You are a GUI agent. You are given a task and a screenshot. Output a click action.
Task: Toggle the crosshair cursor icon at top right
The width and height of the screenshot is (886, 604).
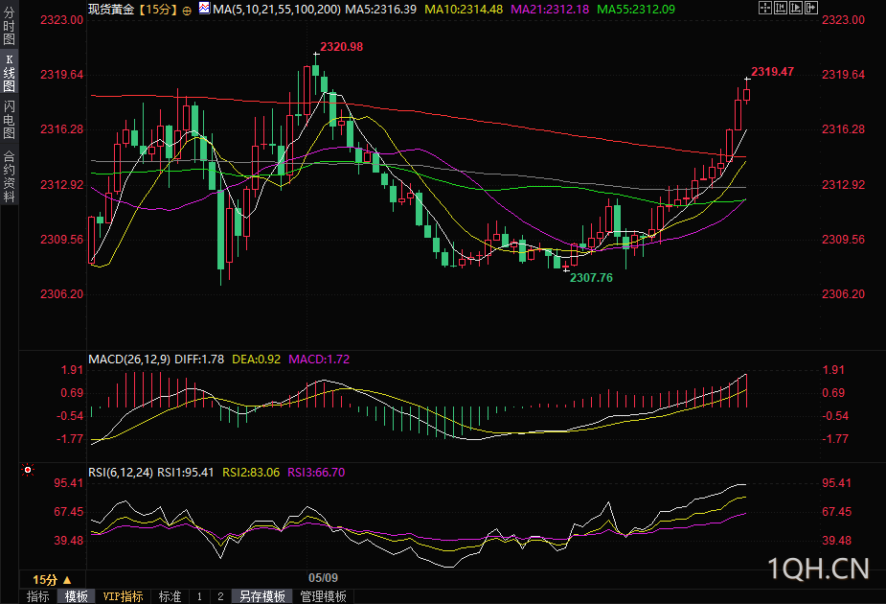[x=765, y=8]
